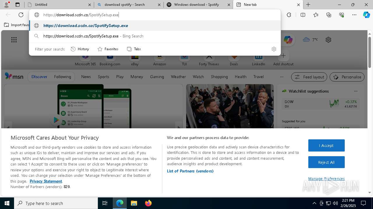Select the SpotifySetup.exe URL suggestion
Image resolution: width=373 pixels, height=209 pixels.
[x=155, y=26]
